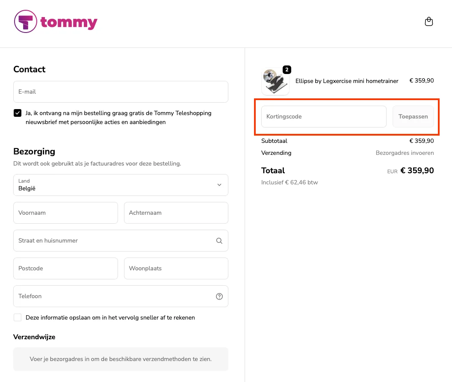
Task: Click the quantity badge showing 2
Action: point(287,69)
